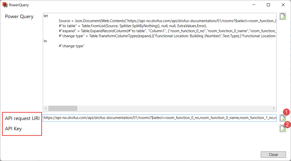Viewport: 291px width, 161px height.
Task: Click the final '#"change type"' output line
Action: (x=72, y=46)
